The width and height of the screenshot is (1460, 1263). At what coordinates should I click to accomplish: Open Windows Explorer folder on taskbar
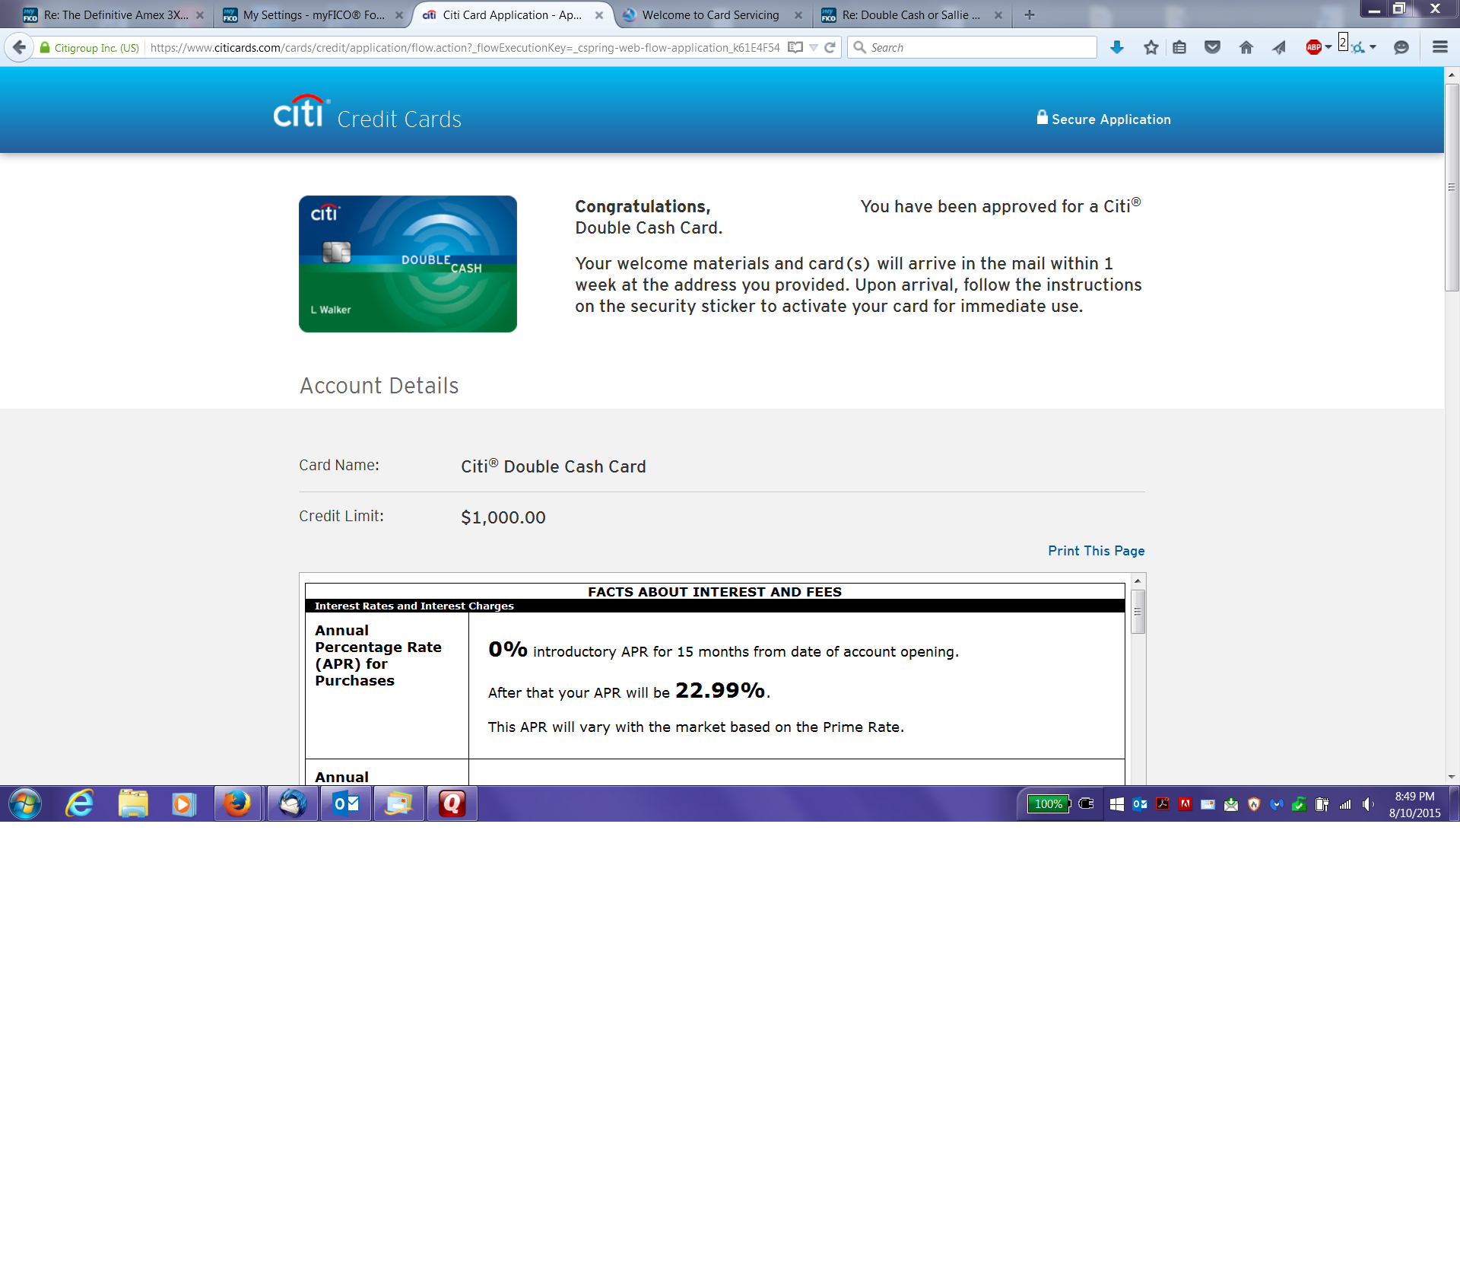coord(133,803)
